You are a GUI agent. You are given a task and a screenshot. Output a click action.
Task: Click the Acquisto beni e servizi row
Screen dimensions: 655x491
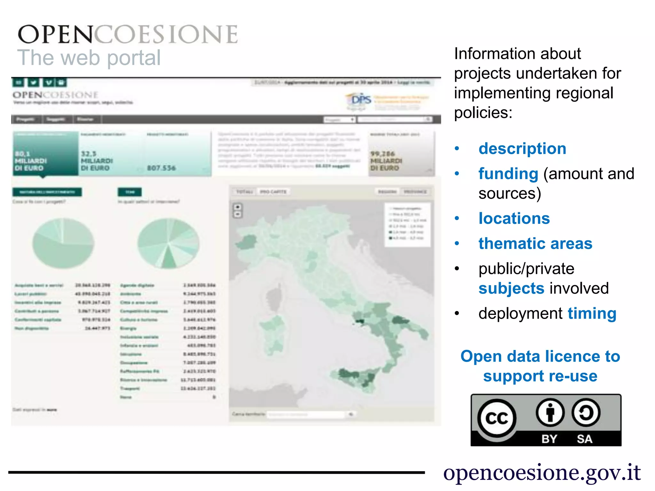tap(62, 285)
